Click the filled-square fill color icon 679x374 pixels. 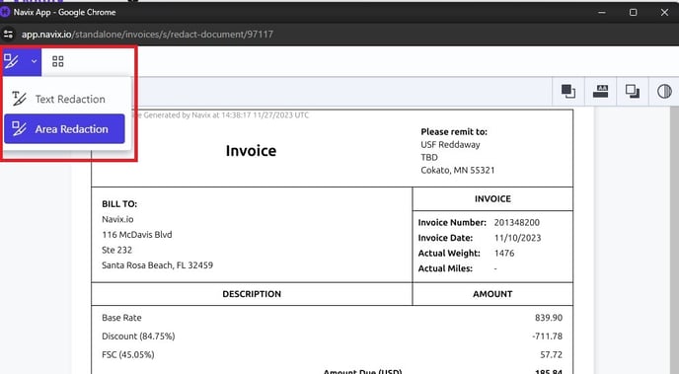click(568, 92)
